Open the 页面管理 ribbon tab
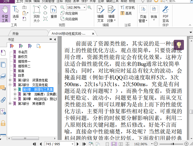Screen dimensions: 193x146 pyautogui.click(x=48, y=1)
